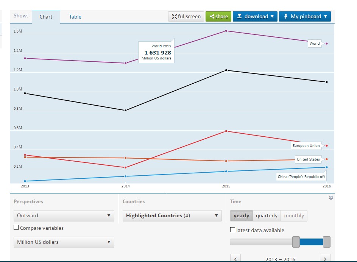The height and width of the screenshot is (262, 357).
Task: Click the black line 2014 data point
Action: coord(125,111)
